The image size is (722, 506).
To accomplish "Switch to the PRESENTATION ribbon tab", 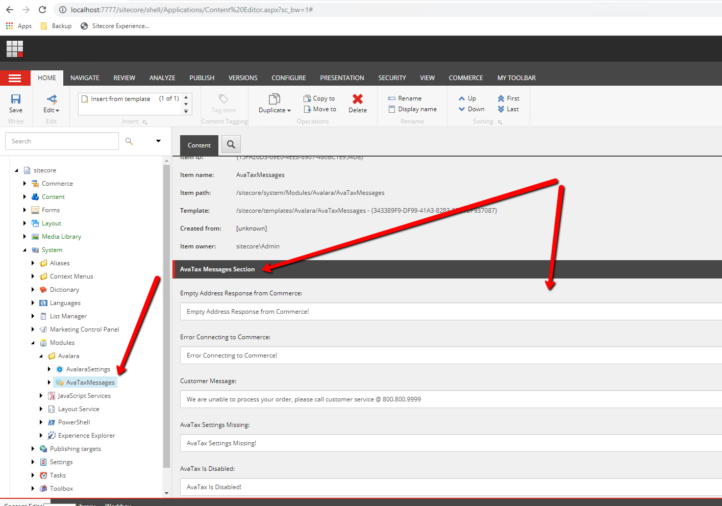I will click(342, 78).
